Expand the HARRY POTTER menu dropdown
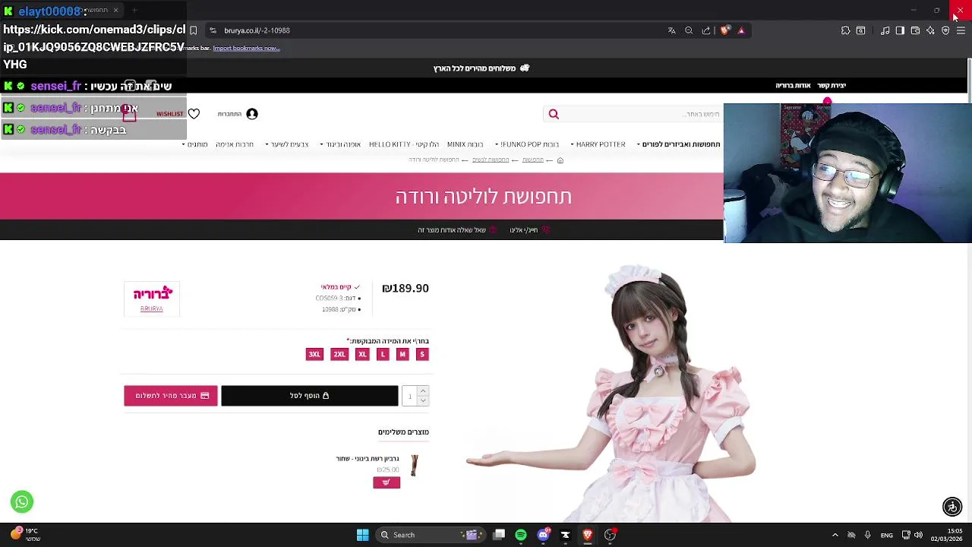This screenshot has width=972, height=547. coord(598,144)
